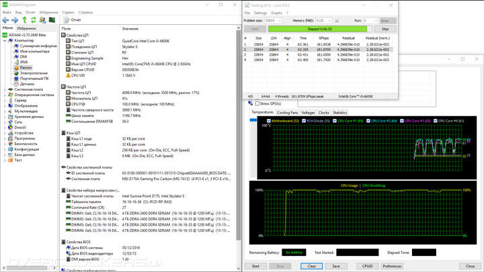Click the Report (Отчёт) toolbar icon
This screenshot has width=484, height=272.
72,20
